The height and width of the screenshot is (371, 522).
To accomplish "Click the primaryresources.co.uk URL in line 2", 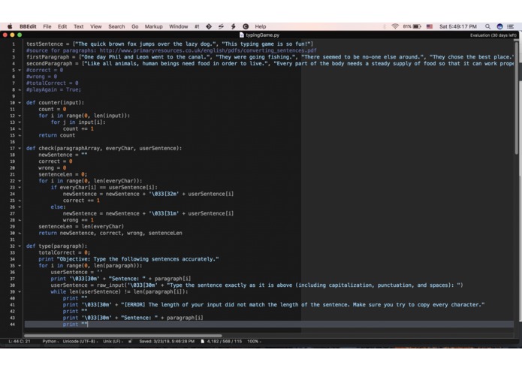I will coord(208,50).
